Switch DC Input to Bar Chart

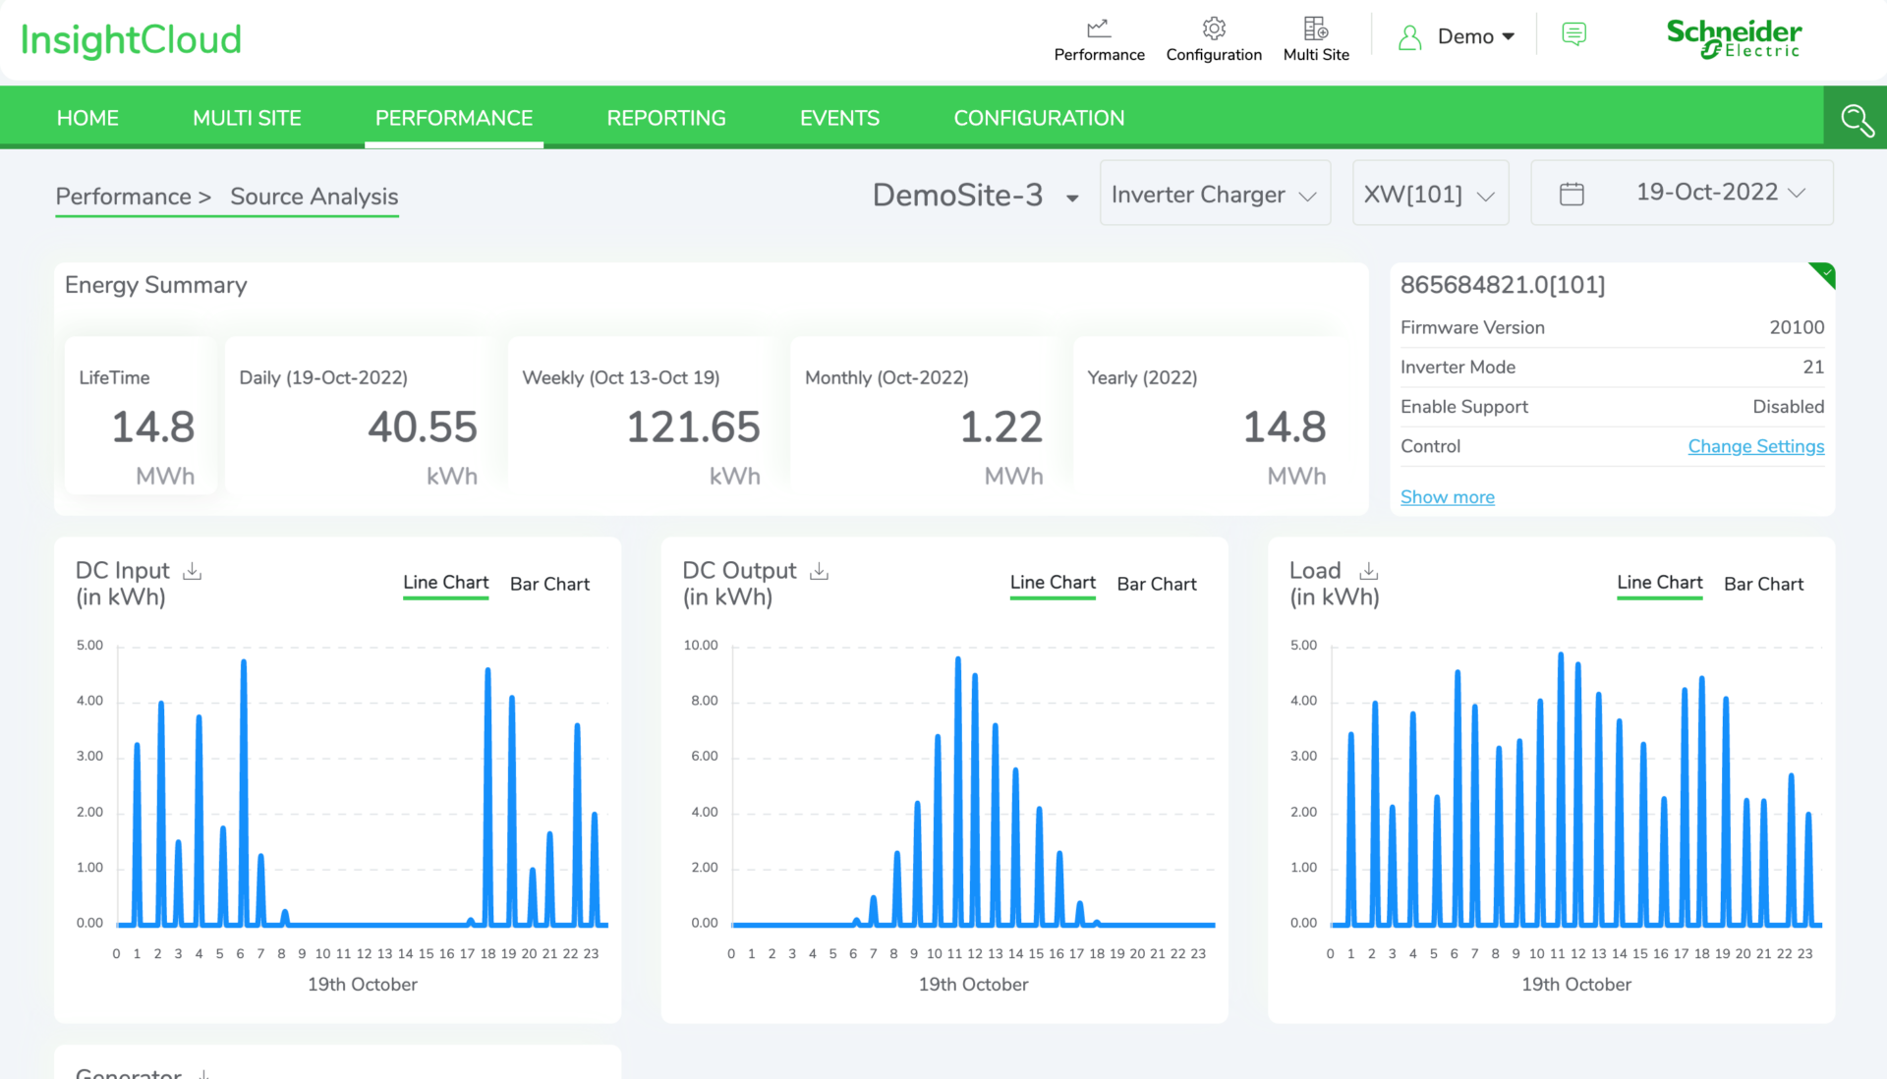[549, 584]
